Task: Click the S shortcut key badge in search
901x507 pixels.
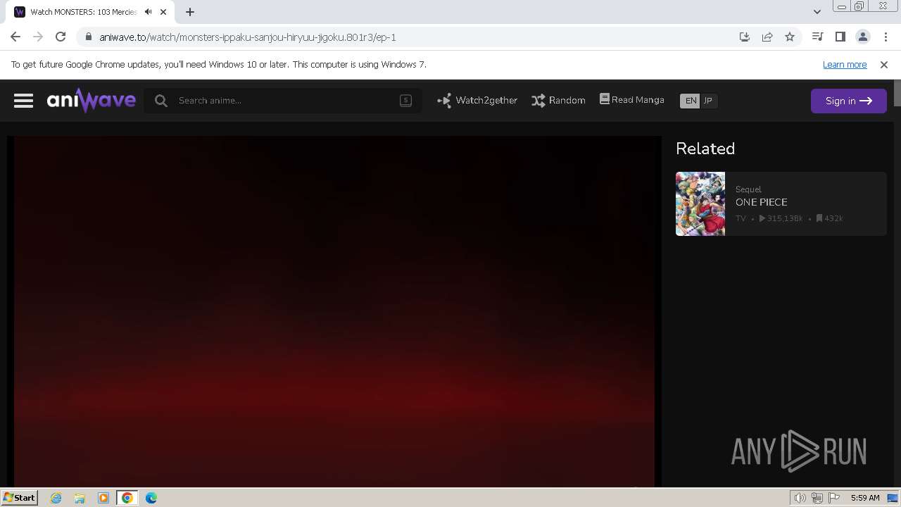Action: pyautogui.click(x=405, y=100)
